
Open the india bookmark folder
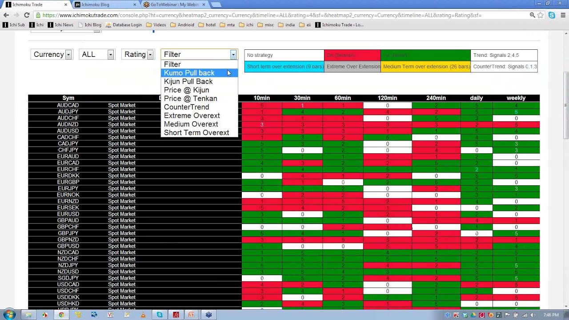287,25
